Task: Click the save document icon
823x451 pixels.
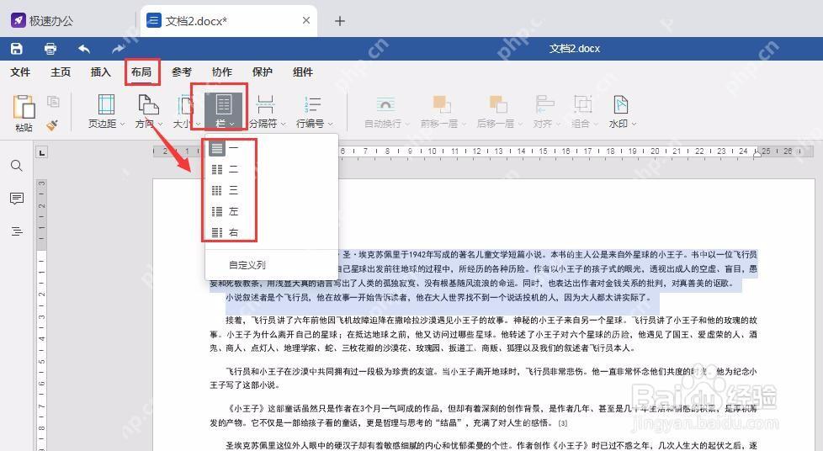Action: [x=17, y=49]
